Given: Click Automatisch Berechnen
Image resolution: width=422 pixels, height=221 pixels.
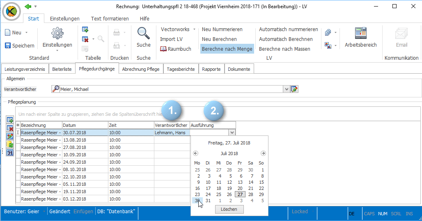Looking at the screenshot, I should click(286, 39).
